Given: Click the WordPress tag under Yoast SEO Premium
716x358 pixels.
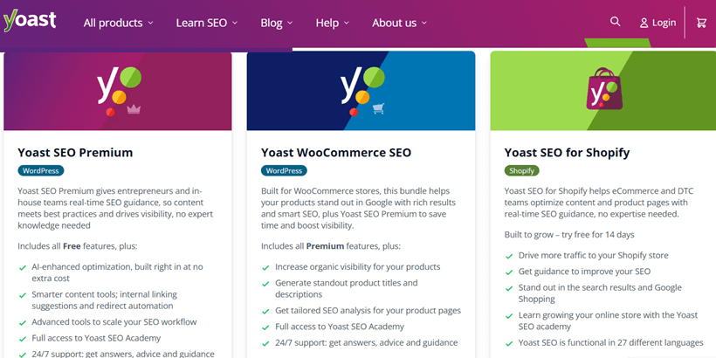Looking at the screenshot, I should [x=41, y=171].
